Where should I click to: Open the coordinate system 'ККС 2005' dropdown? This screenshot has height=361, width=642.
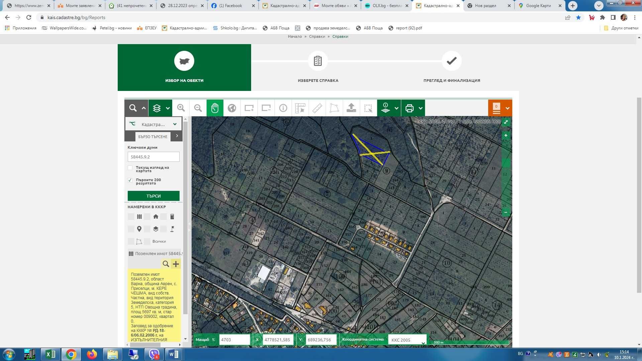[407, 340]
